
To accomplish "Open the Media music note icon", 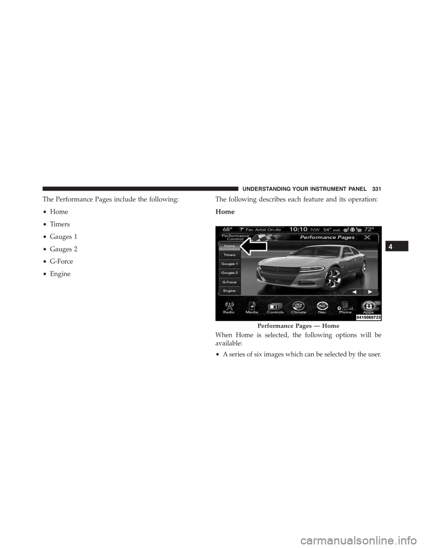I will pos(252,308).
